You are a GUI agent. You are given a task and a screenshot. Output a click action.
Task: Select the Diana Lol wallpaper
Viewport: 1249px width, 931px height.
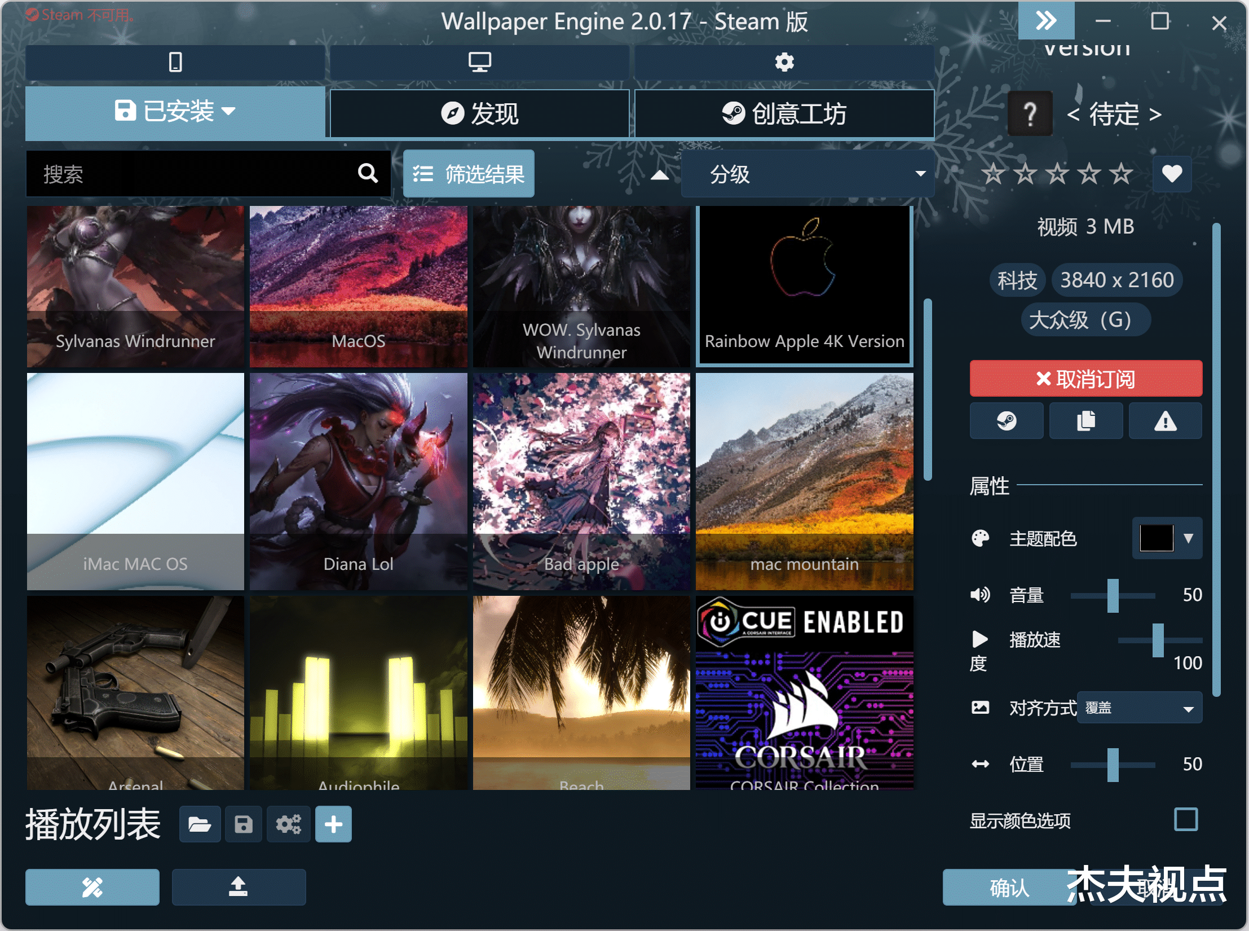point(359,481)
